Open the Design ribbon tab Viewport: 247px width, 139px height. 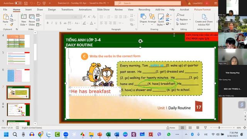pyautogui.click(x=52, y=9)
